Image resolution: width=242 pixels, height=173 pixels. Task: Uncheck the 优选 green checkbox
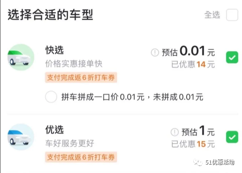point(232,137)
